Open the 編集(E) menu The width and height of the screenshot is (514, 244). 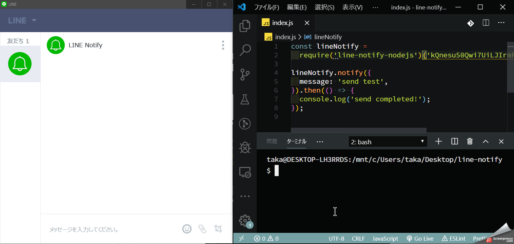tap(297, 7)
